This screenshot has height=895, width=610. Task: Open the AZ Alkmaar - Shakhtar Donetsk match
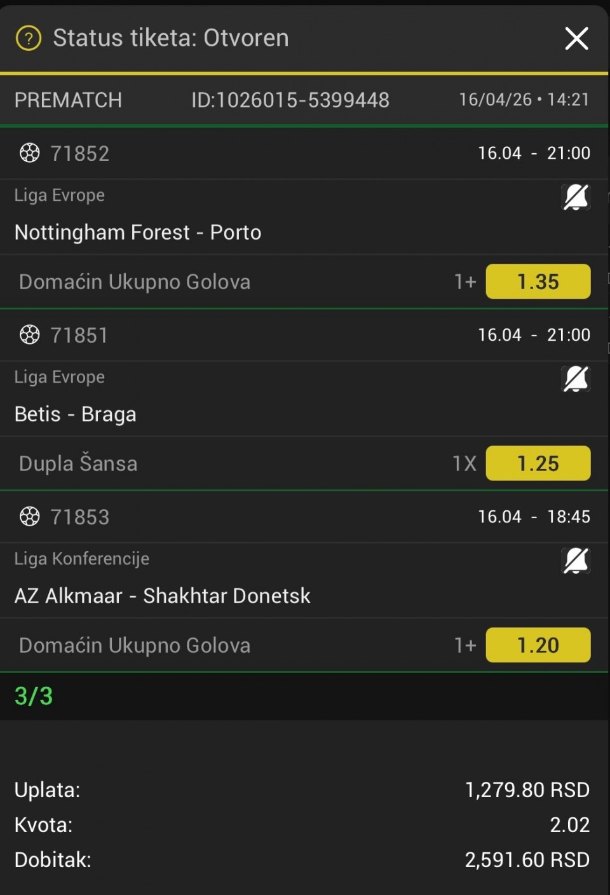click(163, 596)
